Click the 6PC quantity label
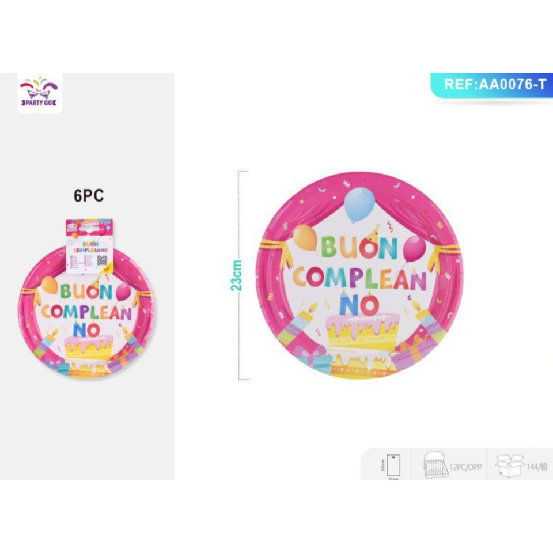Viewport: 553px width, 553px height. pos(89,196)
